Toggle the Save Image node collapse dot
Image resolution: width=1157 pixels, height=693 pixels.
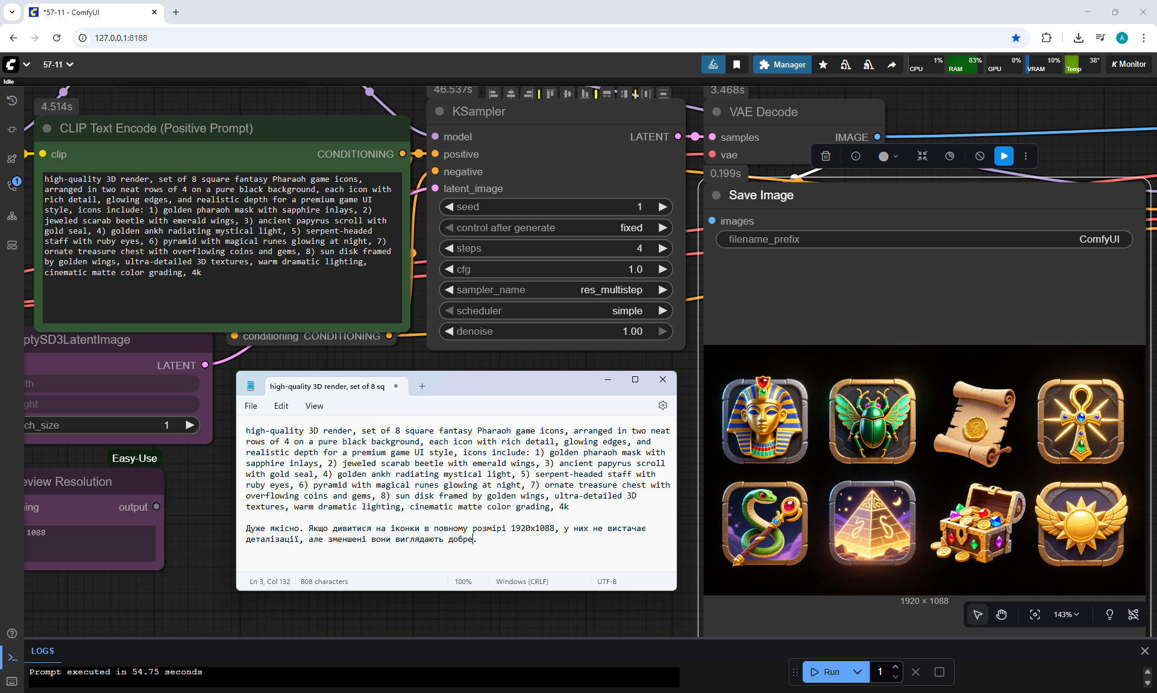pyautogui.click(x=716, y=195)
